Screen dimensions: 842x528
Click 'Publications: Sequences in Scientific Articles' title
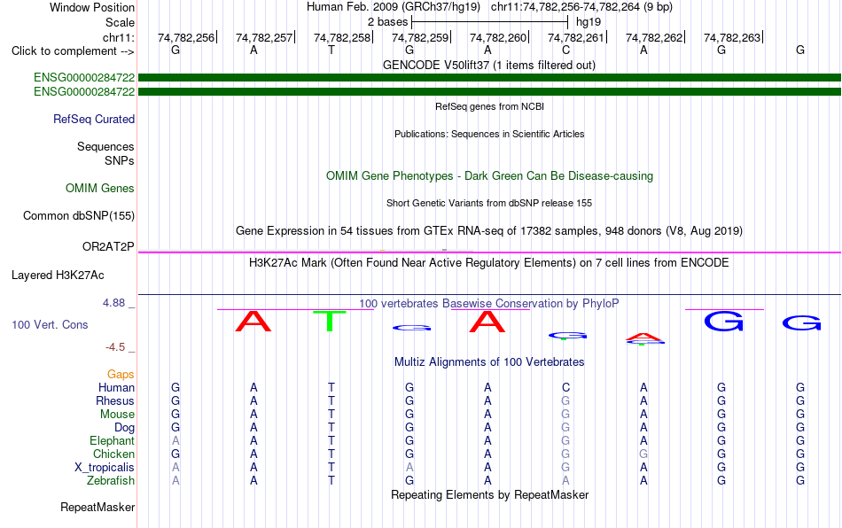click(489, 134)
